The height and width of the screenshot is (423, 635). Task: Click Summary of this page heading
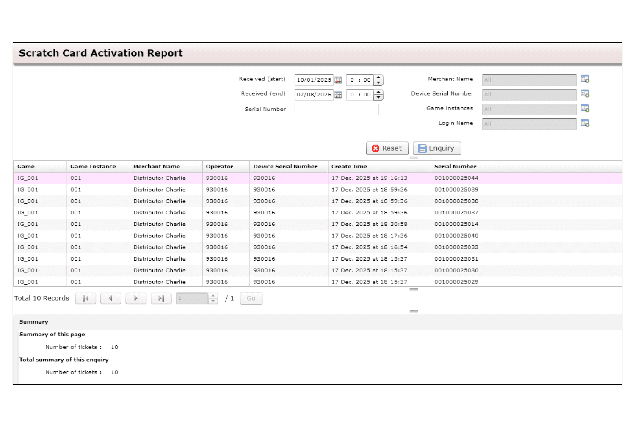click(x=52, y=335)
